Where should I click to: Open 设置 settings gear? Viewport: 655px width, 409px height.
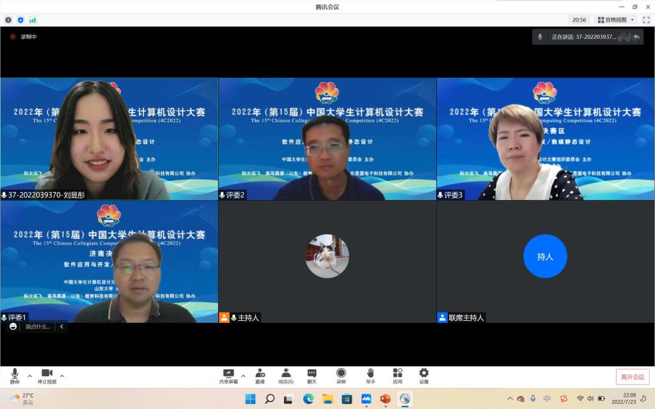pos(423,375)
